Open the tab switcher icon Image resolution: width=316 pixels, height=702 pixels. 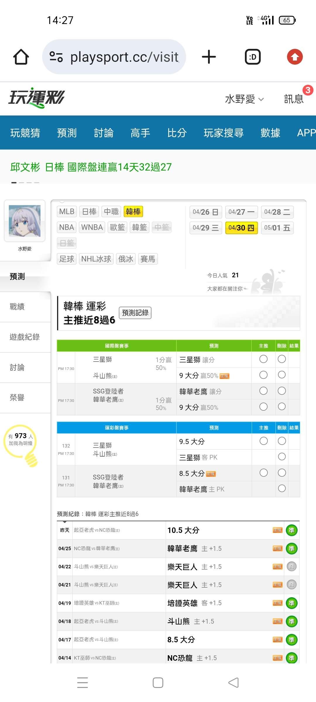tap(253, 57)
